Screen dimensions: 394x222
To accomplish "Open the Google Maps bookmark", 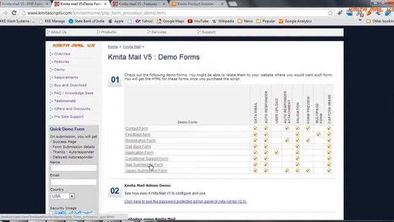I will point(171,21).
